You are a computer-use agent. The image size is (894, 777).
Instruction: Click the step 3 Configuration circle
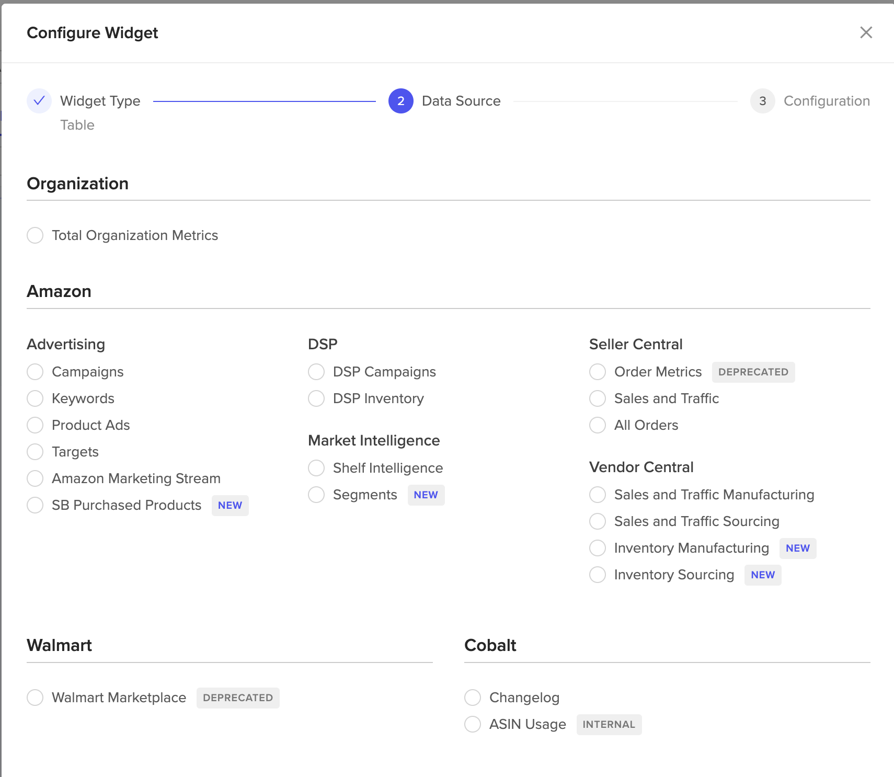pos(763,101)
